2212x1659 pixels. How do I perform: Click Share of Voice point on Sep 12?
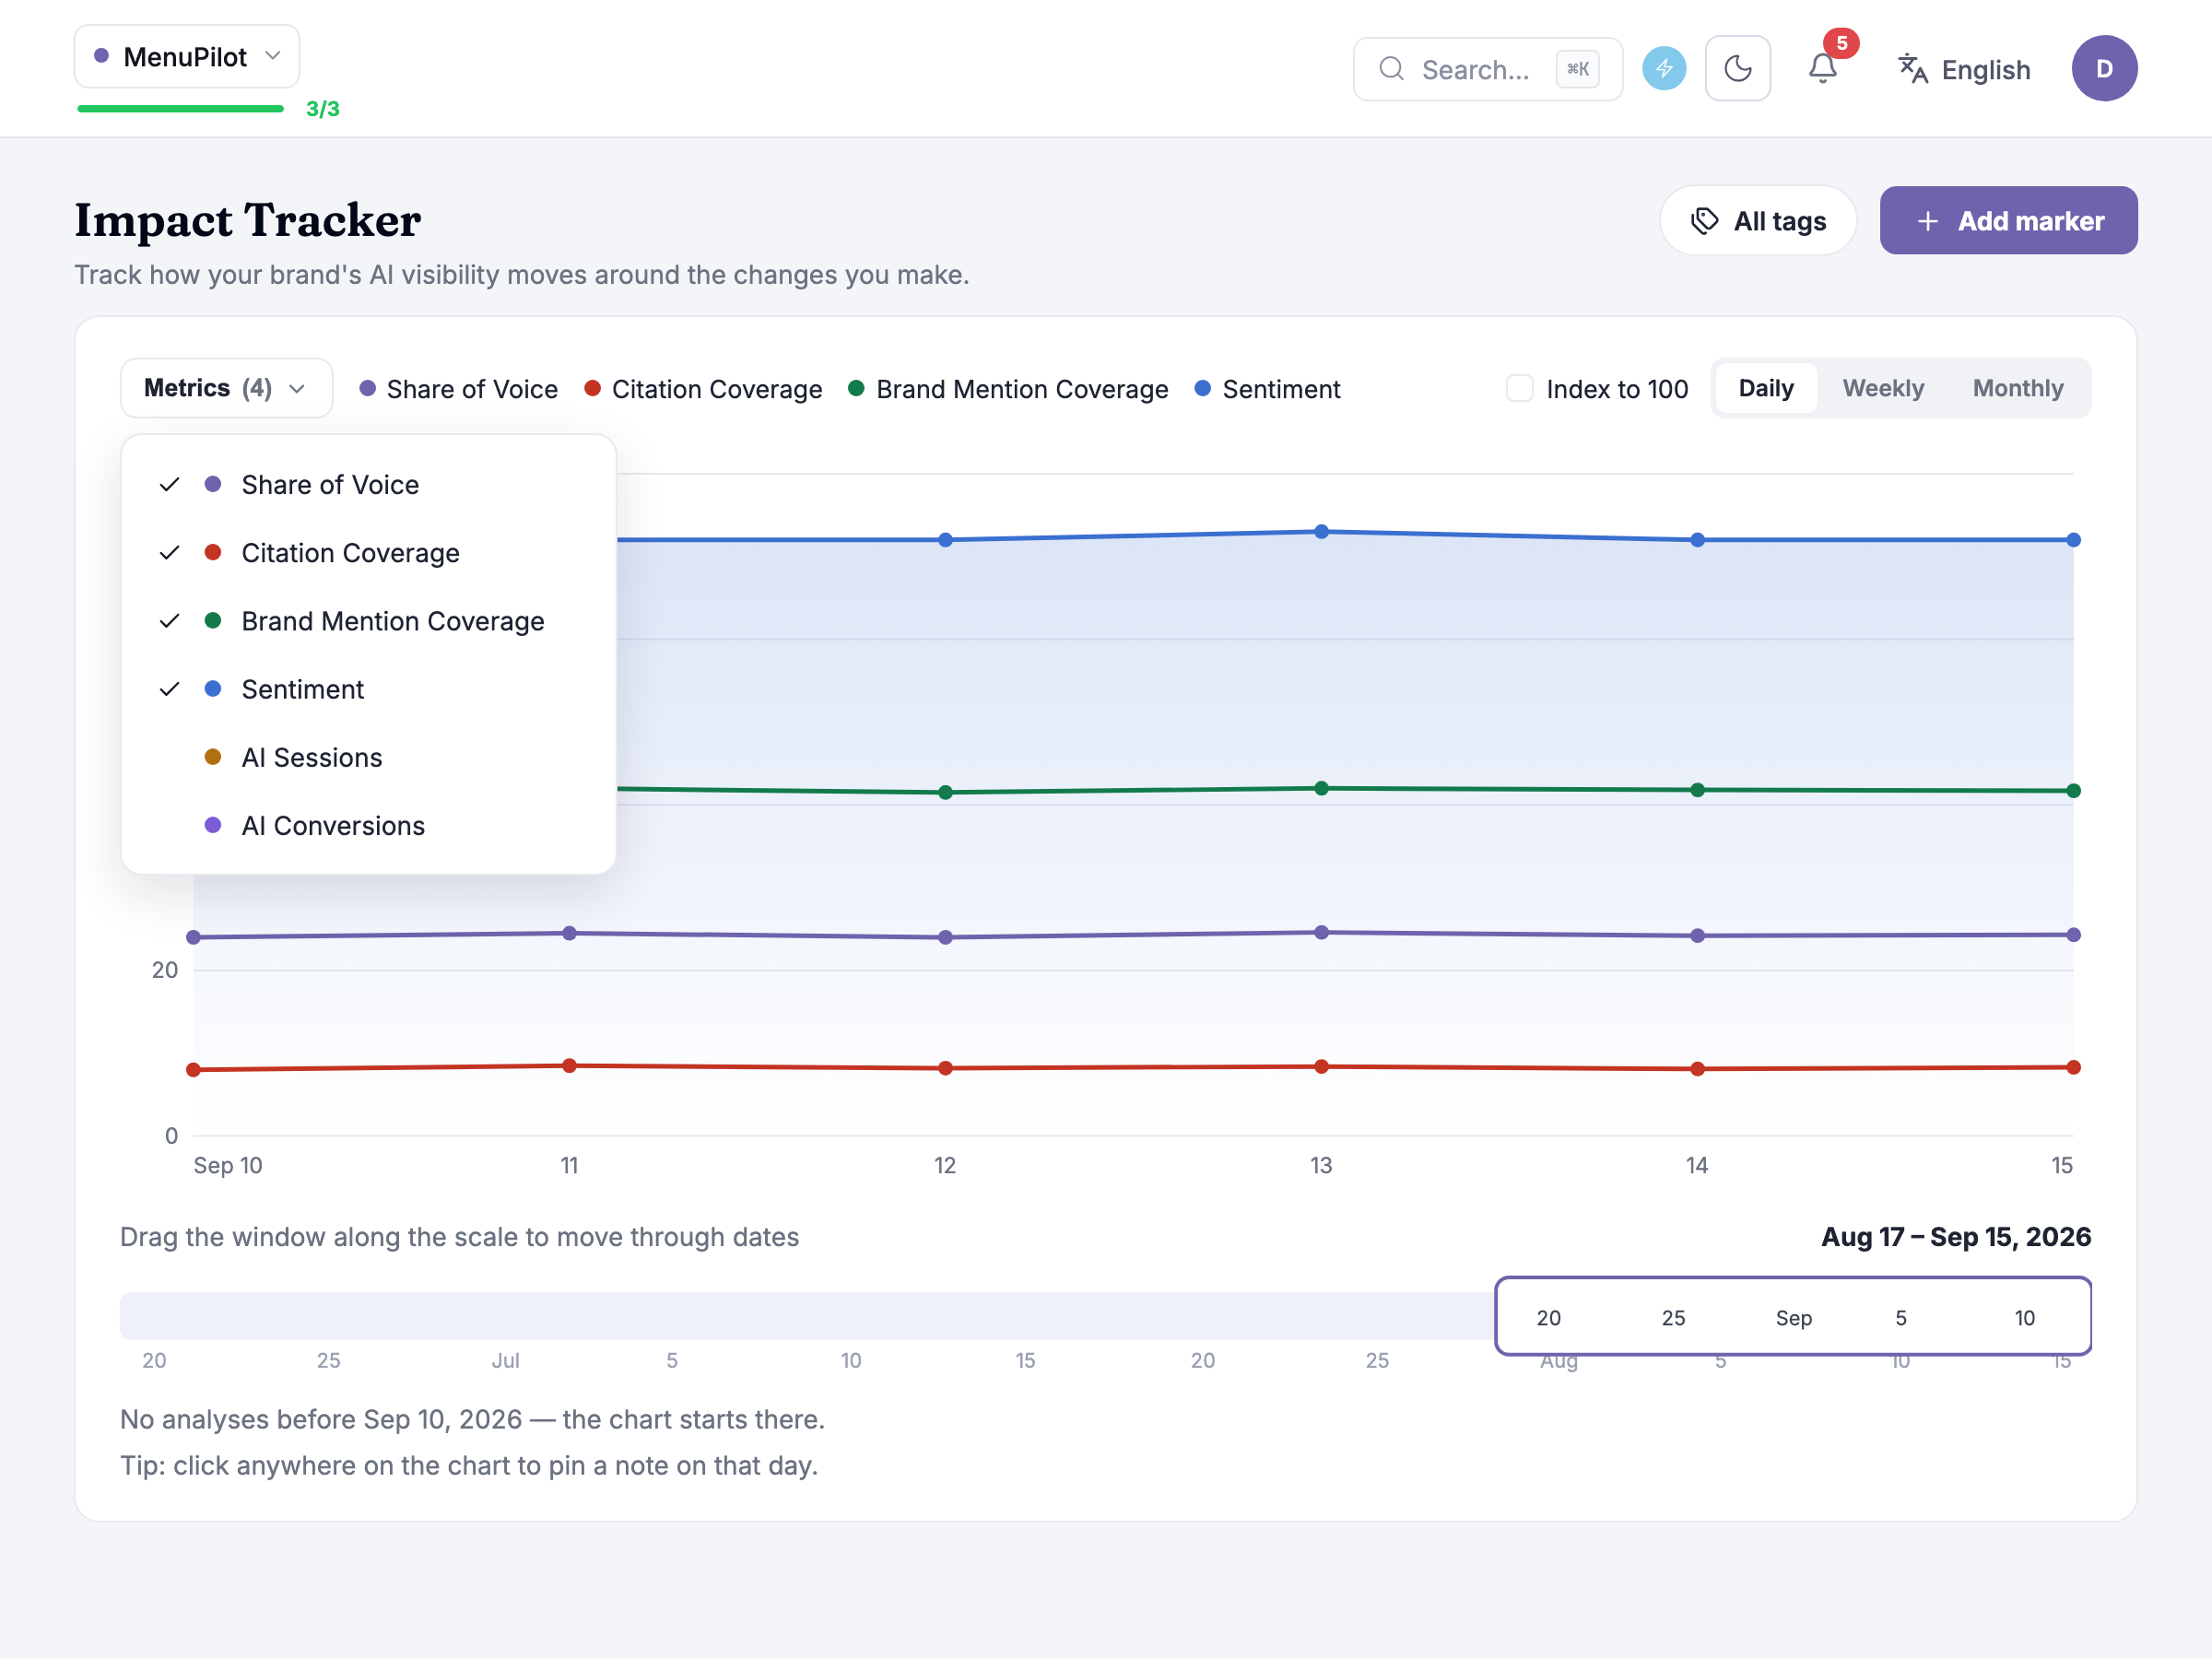(x=945, y=937)
